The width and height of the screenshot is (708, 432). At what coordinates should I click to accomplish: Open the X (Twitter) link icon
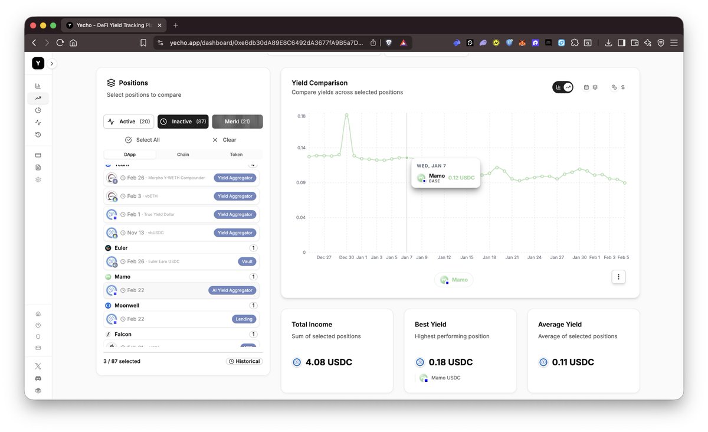tap(38, 366)
